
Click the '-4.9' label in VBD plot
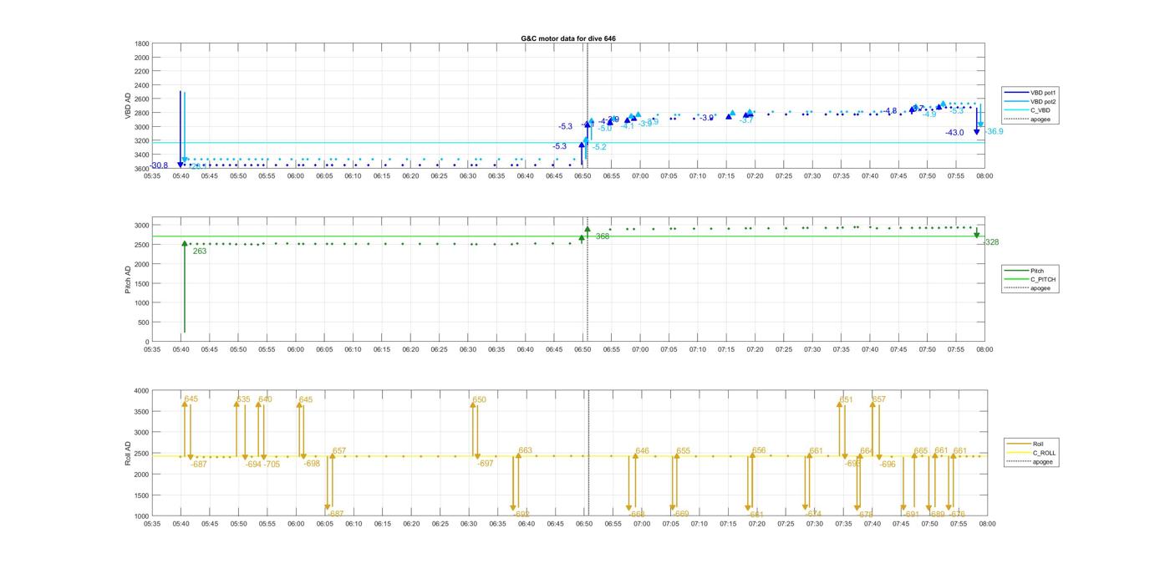pyautogui.click(x=929, y=114)
